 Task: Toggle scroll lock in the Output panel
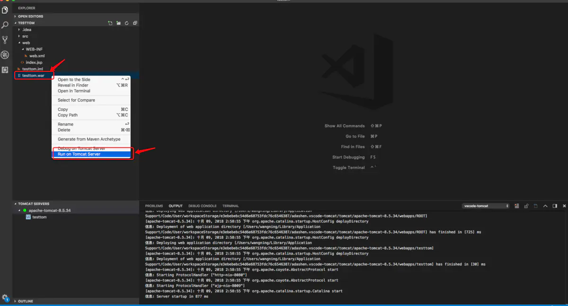pos(526,206)
